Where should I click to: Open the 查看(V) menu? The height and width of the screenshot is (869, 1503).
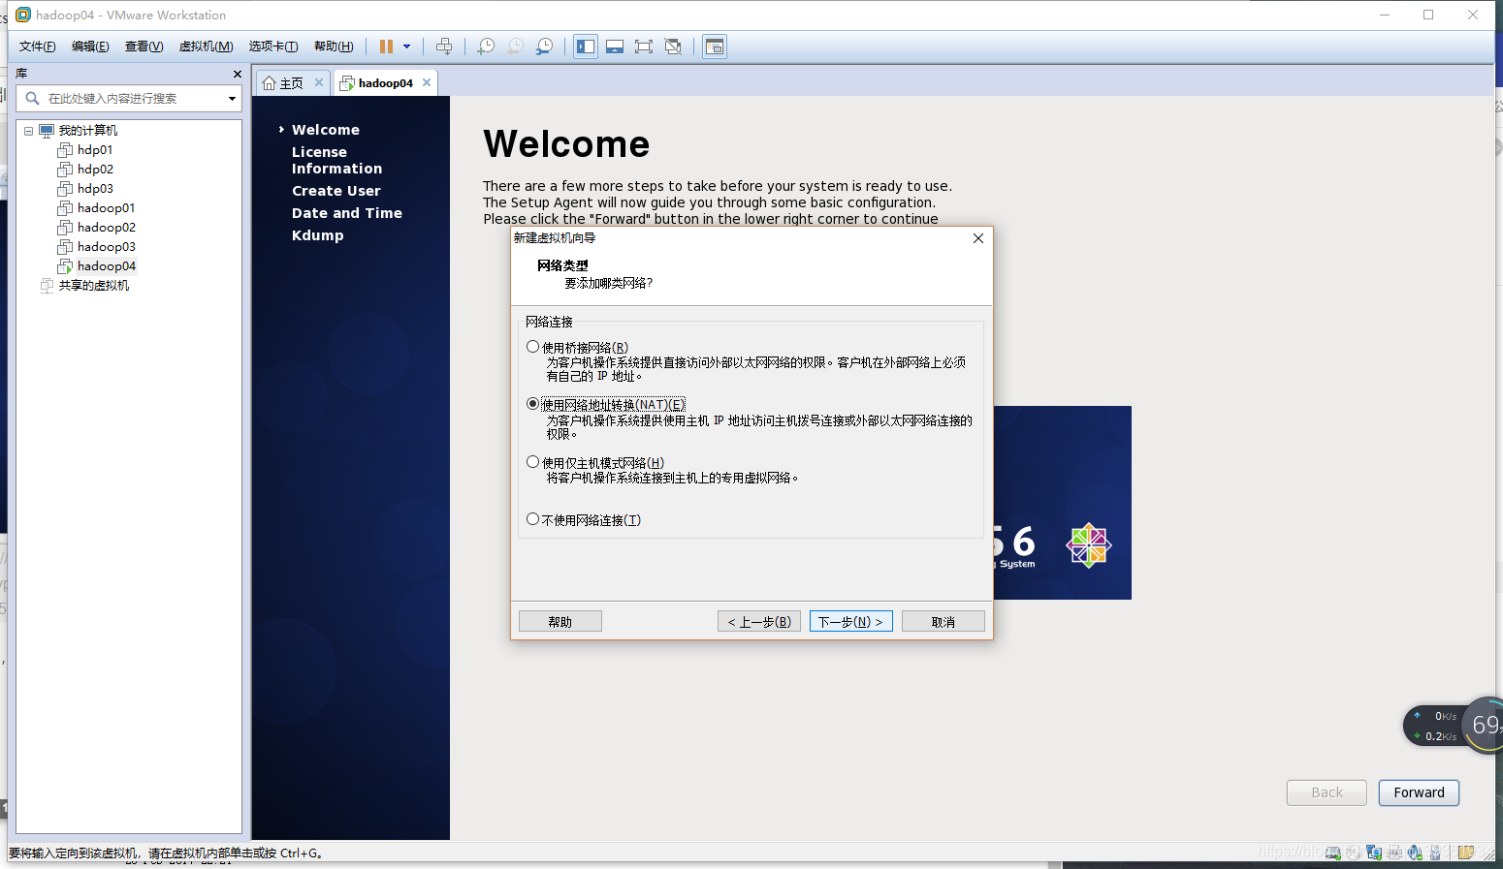[x=144, y=47]
